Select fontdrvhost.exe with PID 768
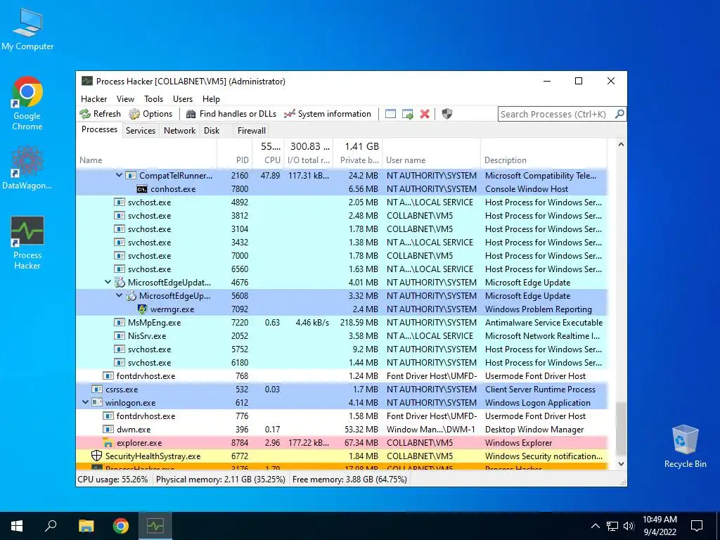This screenshot has height=540, width=720. click(x=342, y=376)
